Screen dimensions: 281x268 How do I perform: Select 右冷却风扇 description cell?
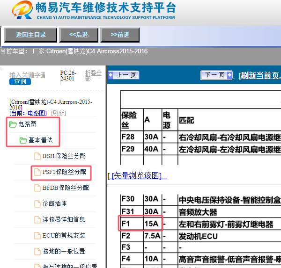(229, 138)
